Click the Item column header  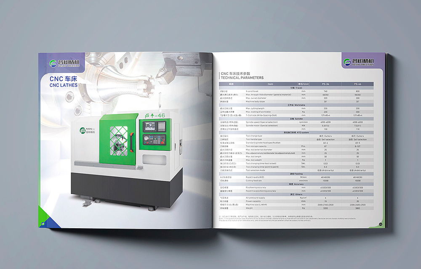(270, 84)
